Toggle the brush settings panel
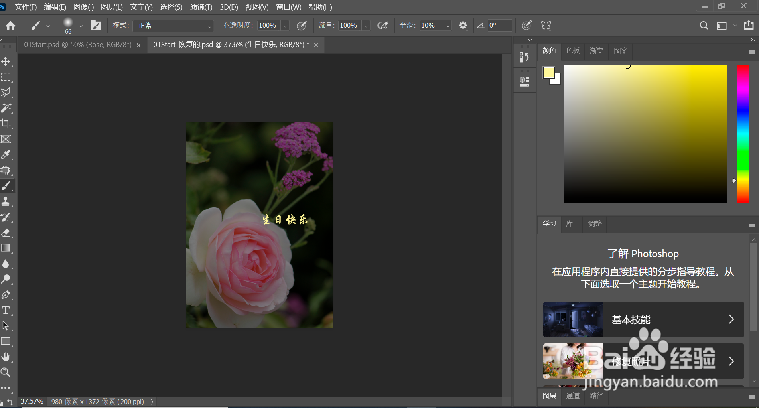759x408 pixels. point(96,26)
